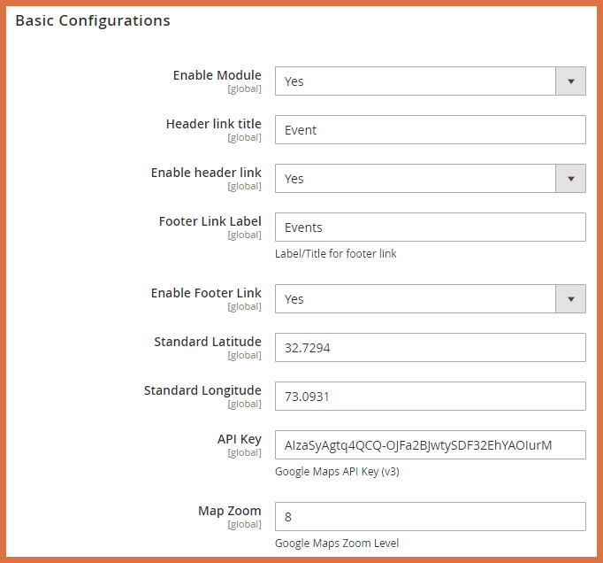The height and width of the screenshot is (563, 603).
Task: Click the Standard Latitude field label
Action: pos(208,342)
